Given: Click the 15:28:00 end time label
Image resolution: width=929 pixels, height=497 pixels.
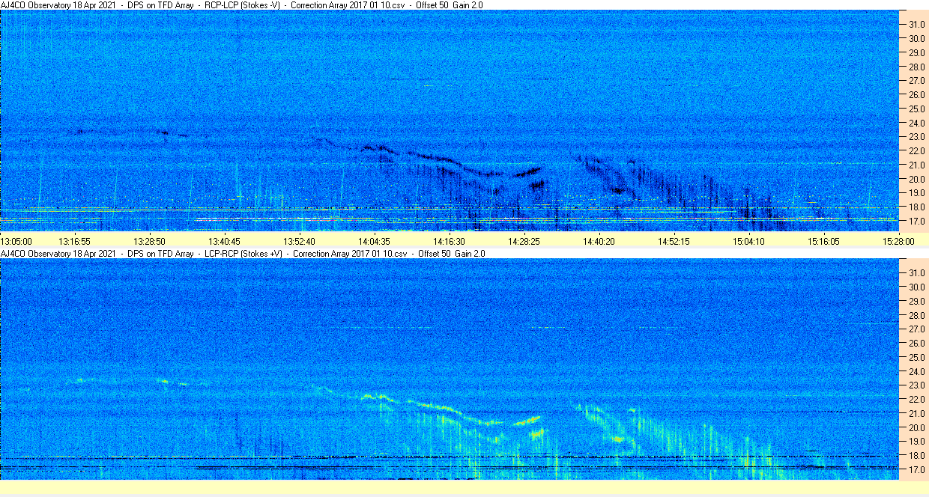Looking at the screenshot, I should (x=898, y=241).
